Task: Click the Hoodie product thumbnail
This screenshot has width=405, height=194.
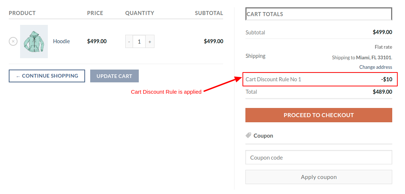Action: (34, 41)
